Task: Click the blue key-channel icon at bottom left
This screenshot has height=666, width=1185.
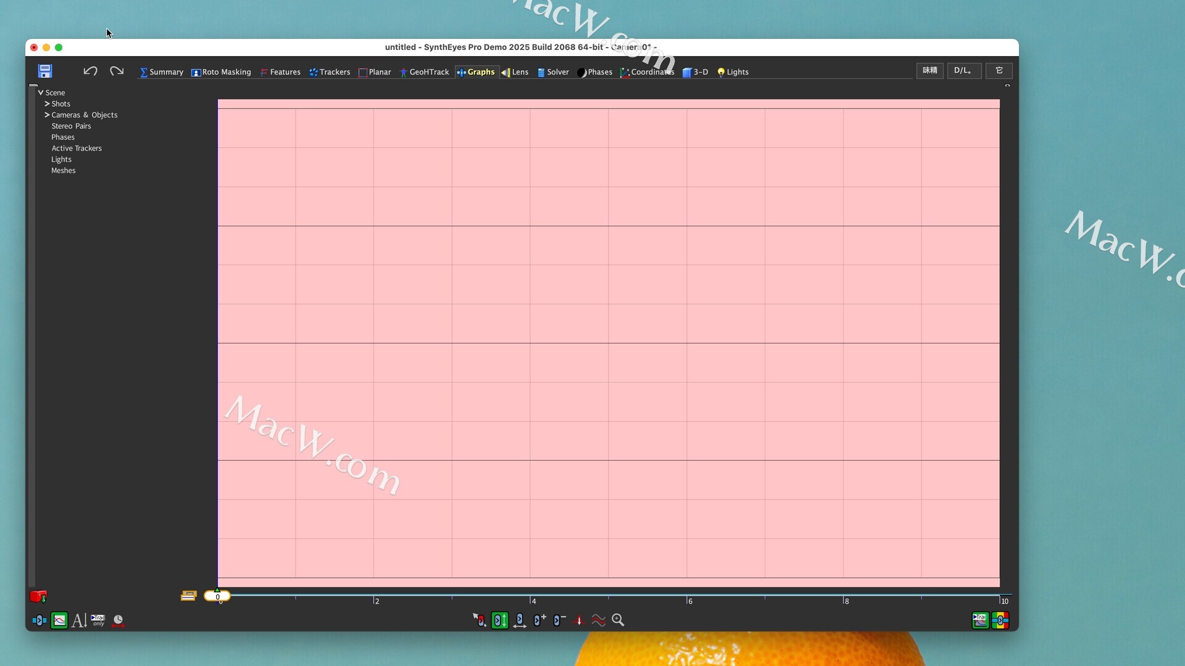Action: point(39,620)
